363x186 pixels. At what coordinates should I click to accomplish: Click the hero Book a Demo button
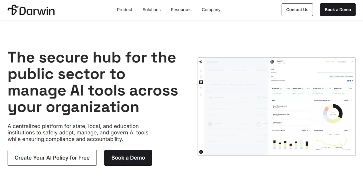coord(128,158)
